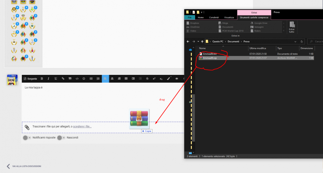This screenshot has width=323, height=173.
Task: Switch to the Home ribbon tab
Action: tap(201, 17)
